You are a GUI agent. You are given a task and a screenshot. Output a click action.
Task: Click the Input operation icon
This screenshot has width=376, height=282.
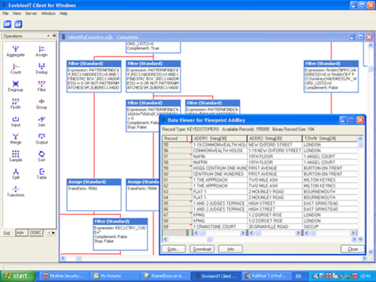[x=16, y=121]
